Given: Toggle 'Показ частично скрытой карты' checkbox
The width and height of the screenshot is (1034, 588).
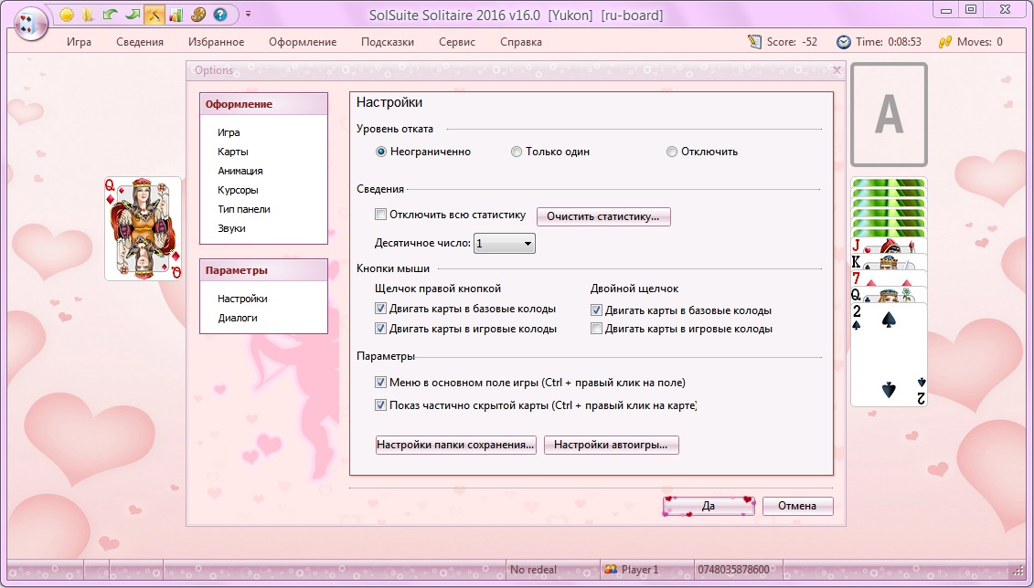Looking at the screenshot, I should (x=381, y=404).
